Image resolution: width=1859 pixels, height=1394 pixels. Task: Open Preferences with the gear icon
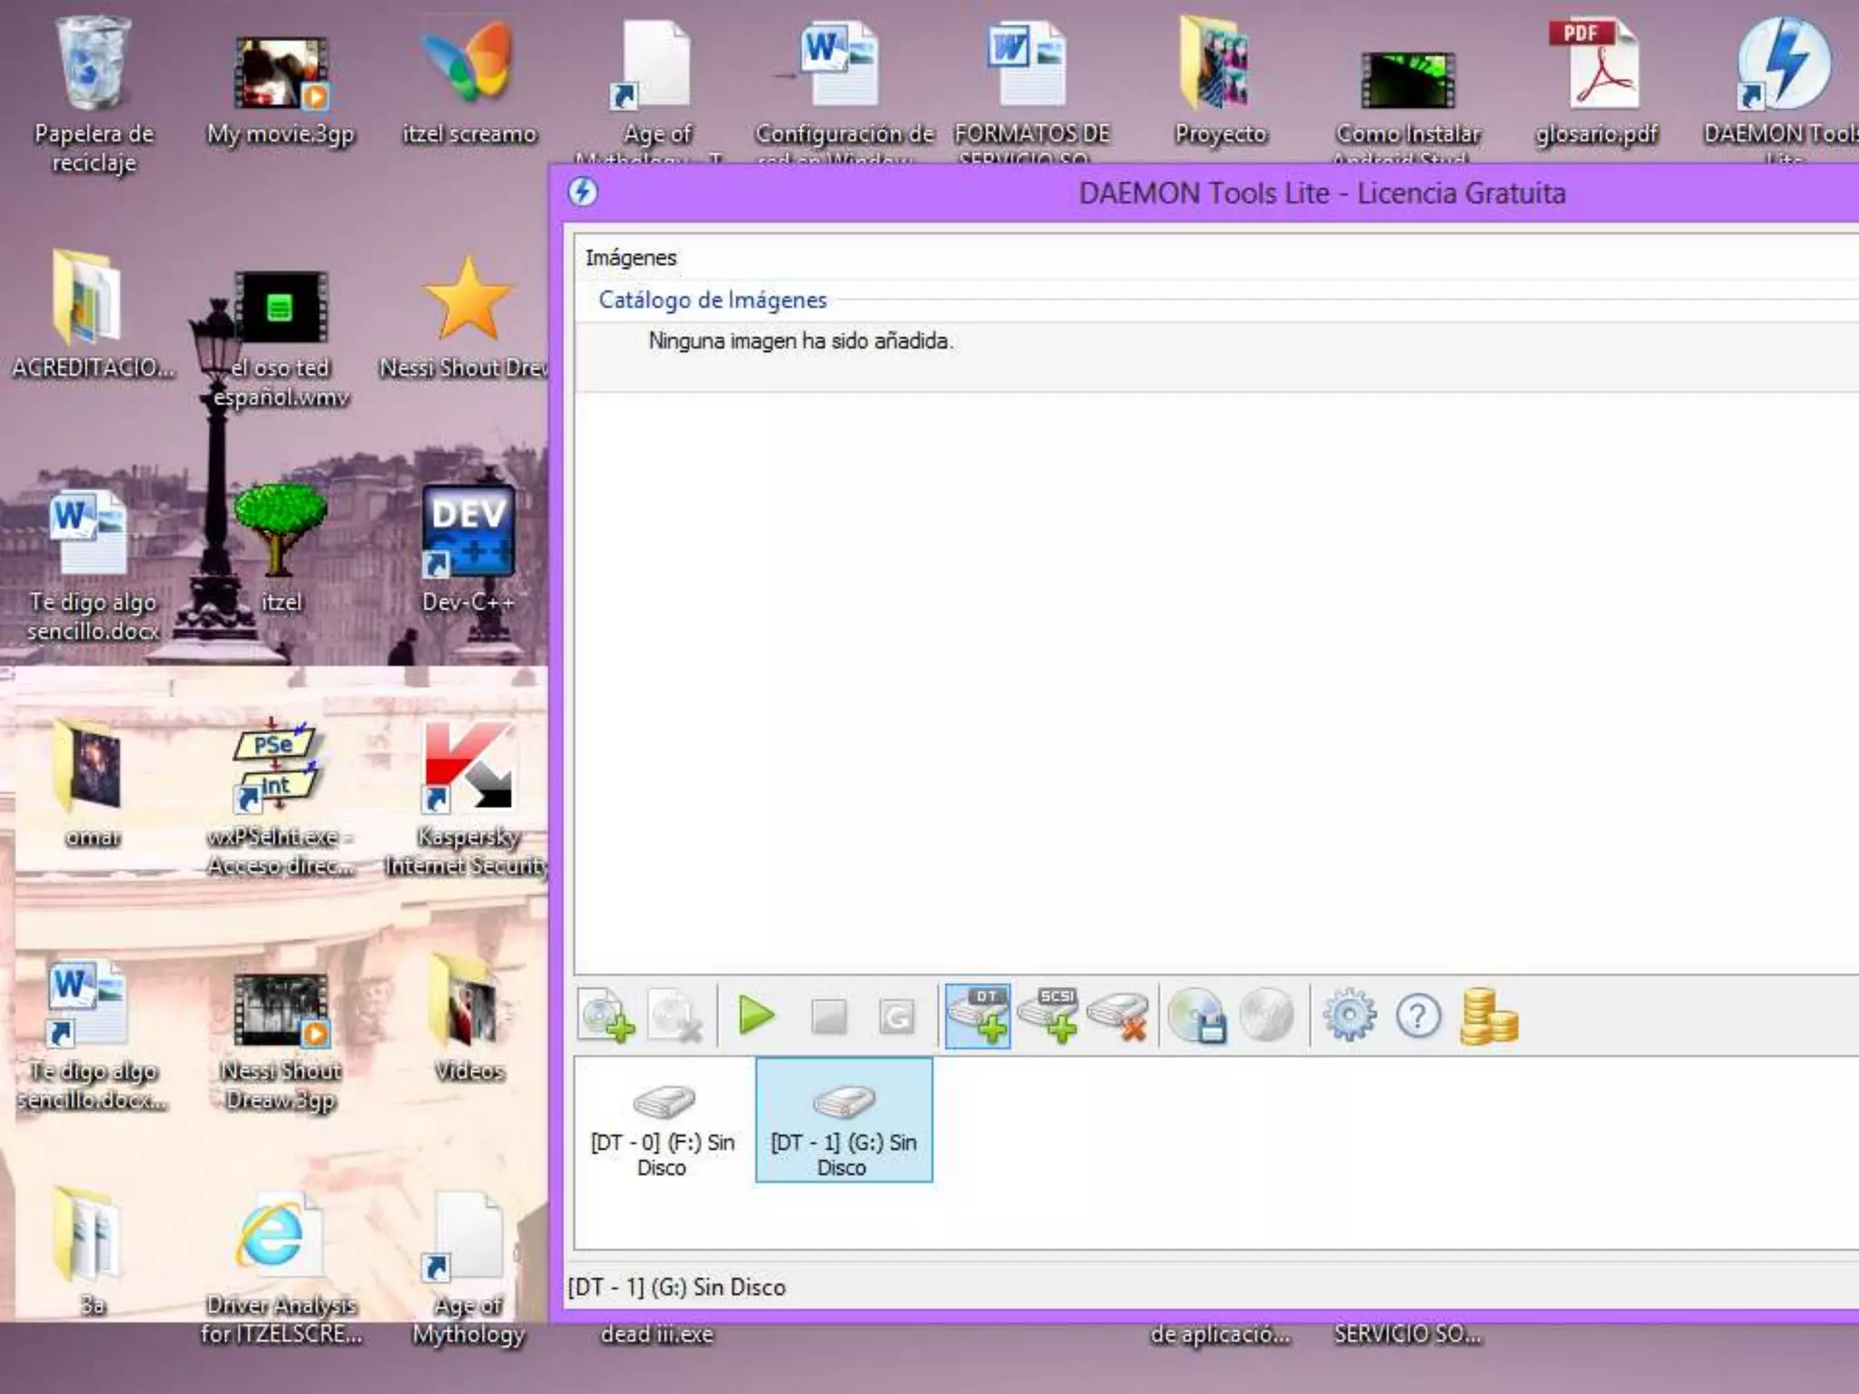[x=1349, y=1016]
